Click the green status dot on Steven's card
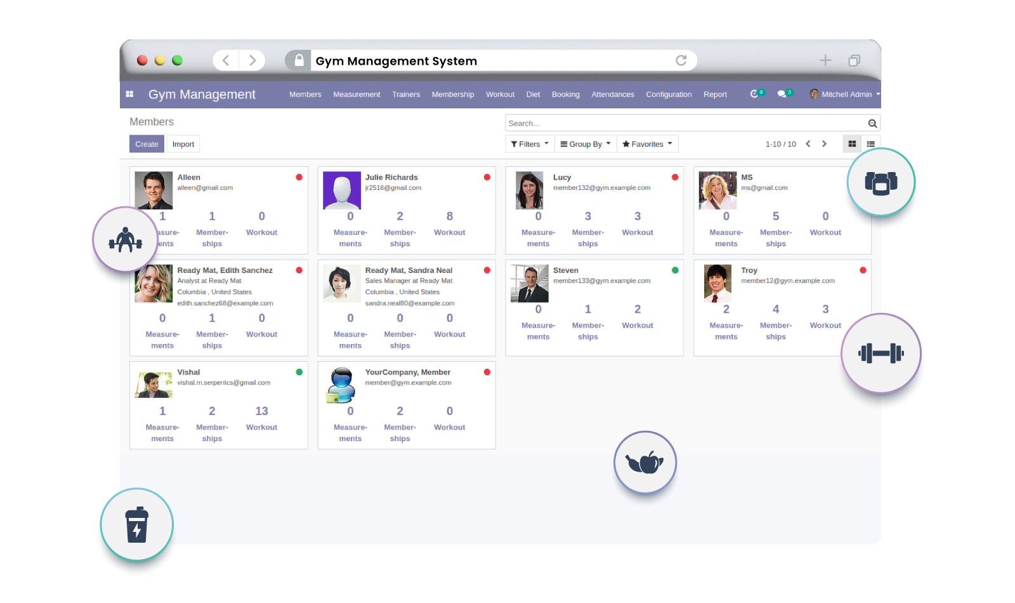 [x=675, y=270]
